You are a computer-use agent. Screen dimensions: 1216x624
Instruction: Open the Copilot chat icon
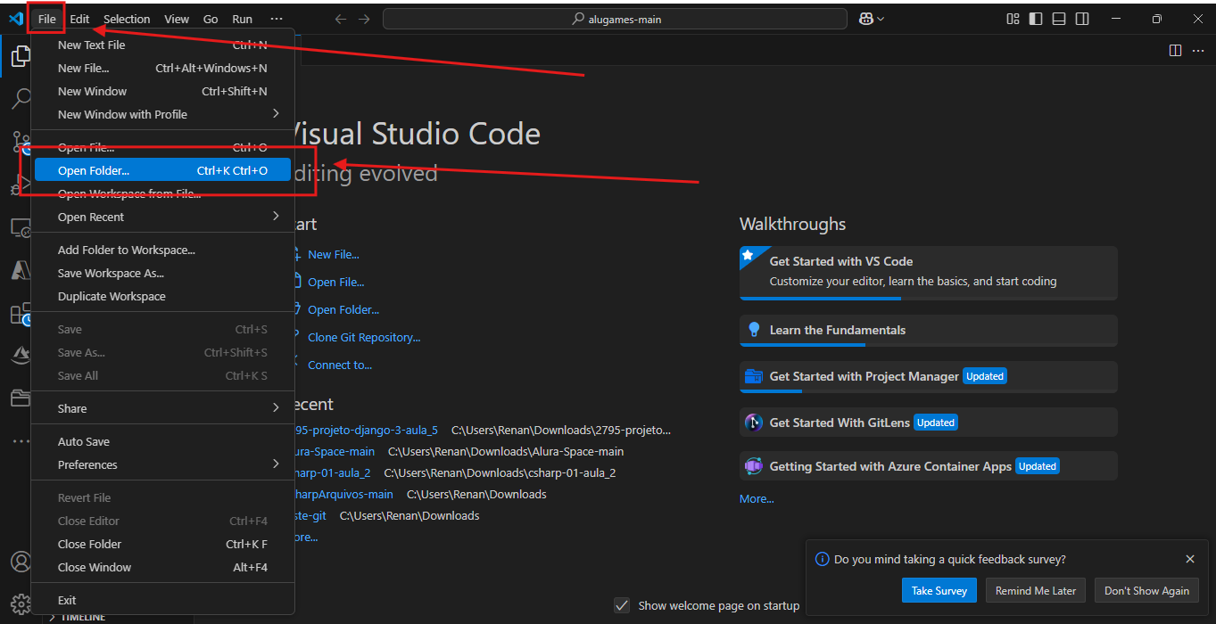click(865, 19)
